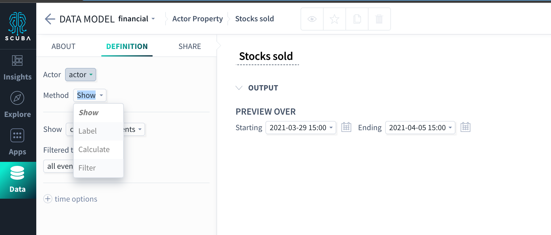Select the Data database icon

tap(17, 173)
